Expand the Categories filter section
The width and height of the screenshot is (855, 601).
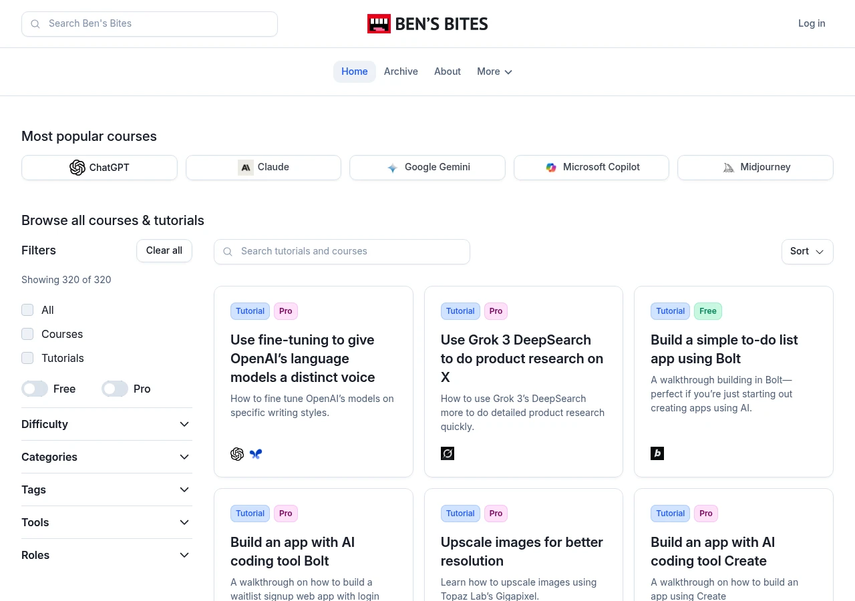(107, 457)
